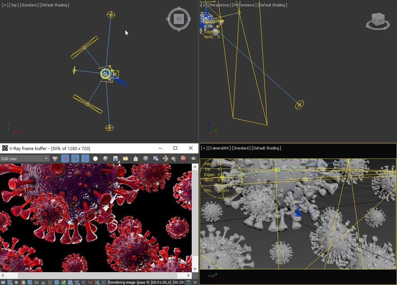397x285 pixels.
Task: Maximize the V-Ray frame buffer window
Action: [x=175, y=148]
